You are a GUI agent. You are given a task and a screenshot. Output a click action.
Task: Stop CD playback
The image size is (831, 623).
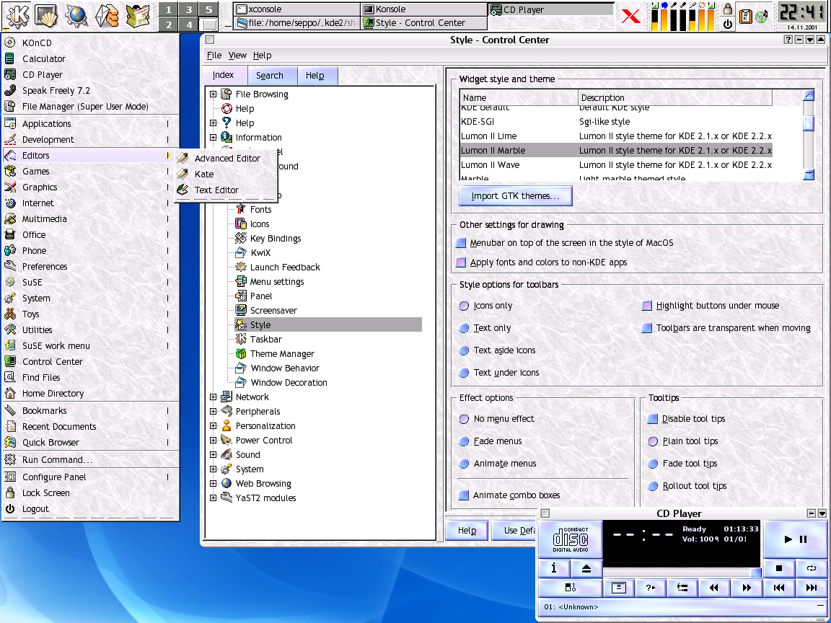click(x=779, y=568)
